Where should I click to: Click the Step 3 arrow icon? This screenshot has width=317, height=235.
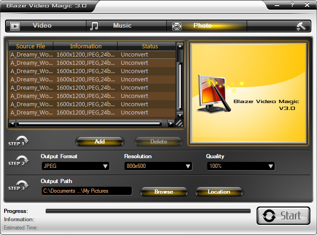pyautogui.click(x=18, y=186)
